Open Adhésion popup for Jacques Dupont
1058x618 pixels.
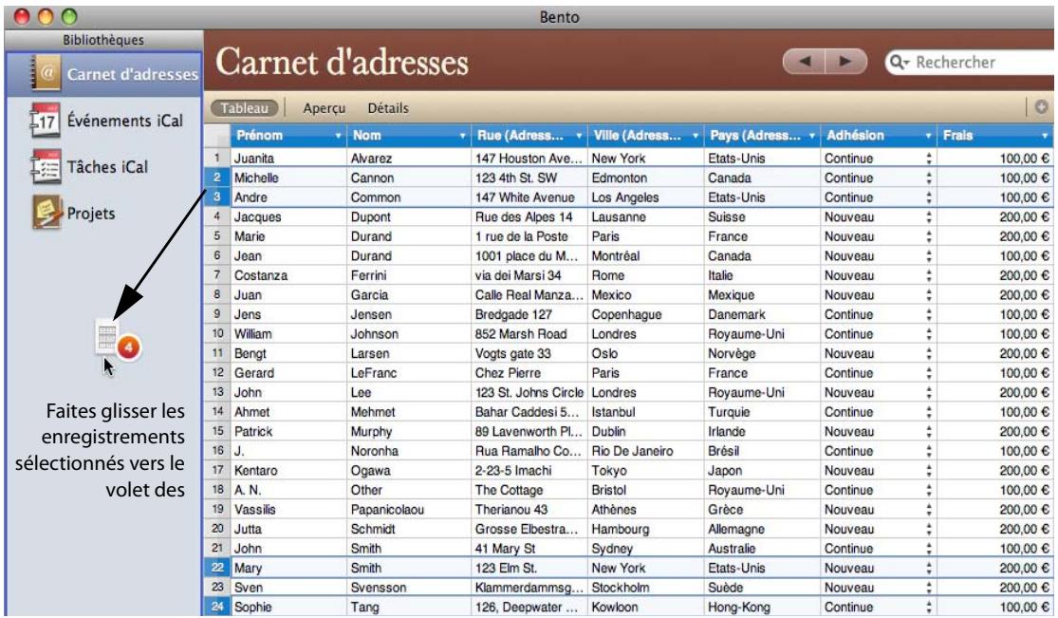pyautogui.click(x=928, y=217)
